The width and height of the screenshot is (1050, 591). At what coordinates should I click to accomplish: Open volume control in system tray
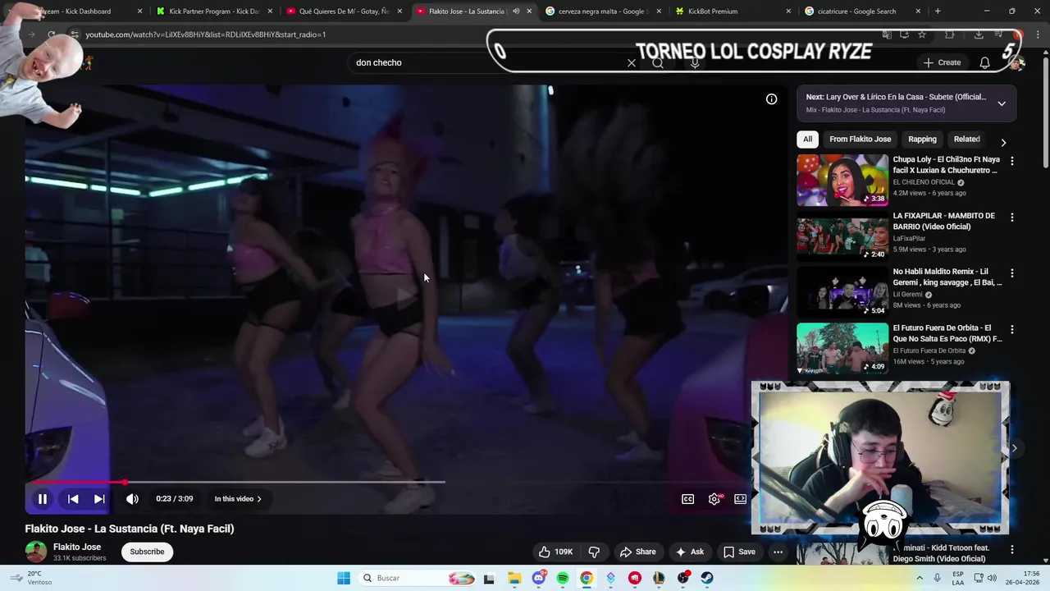992,578
